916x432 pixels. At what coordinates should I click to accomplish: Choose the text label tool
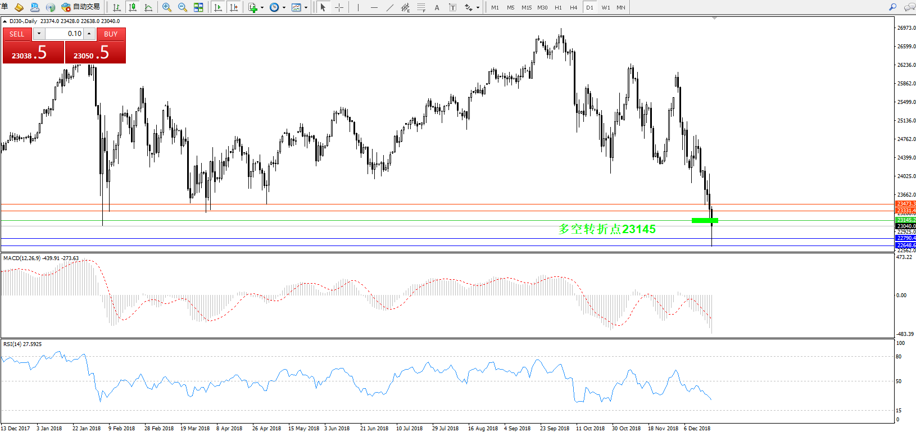coord(437,7)
